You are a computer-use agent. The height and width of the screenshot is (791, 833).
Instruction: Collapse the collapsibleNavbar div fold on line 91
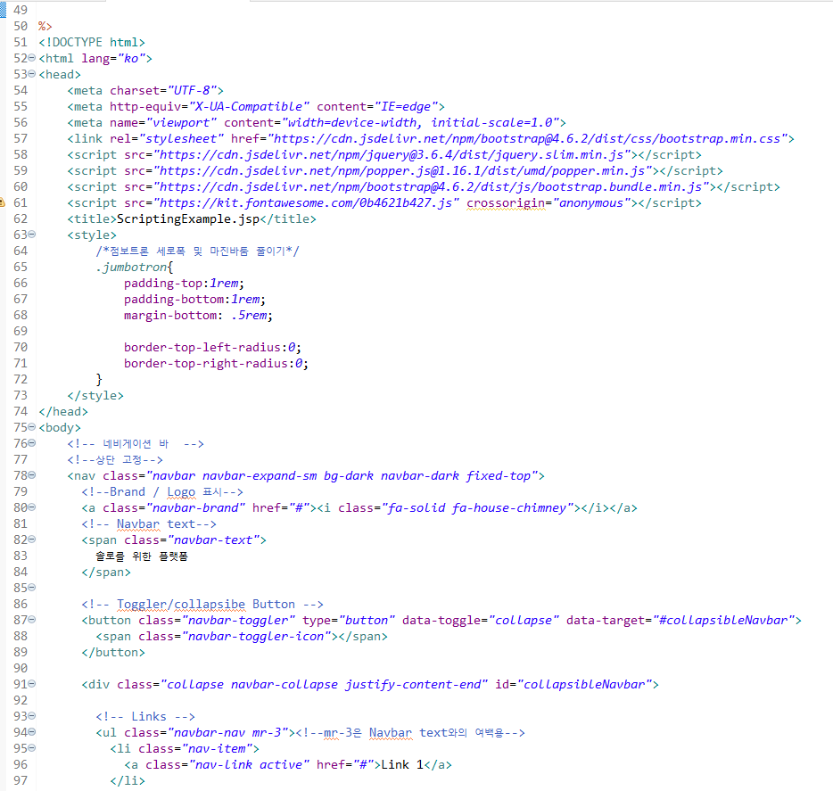(32, 684)
